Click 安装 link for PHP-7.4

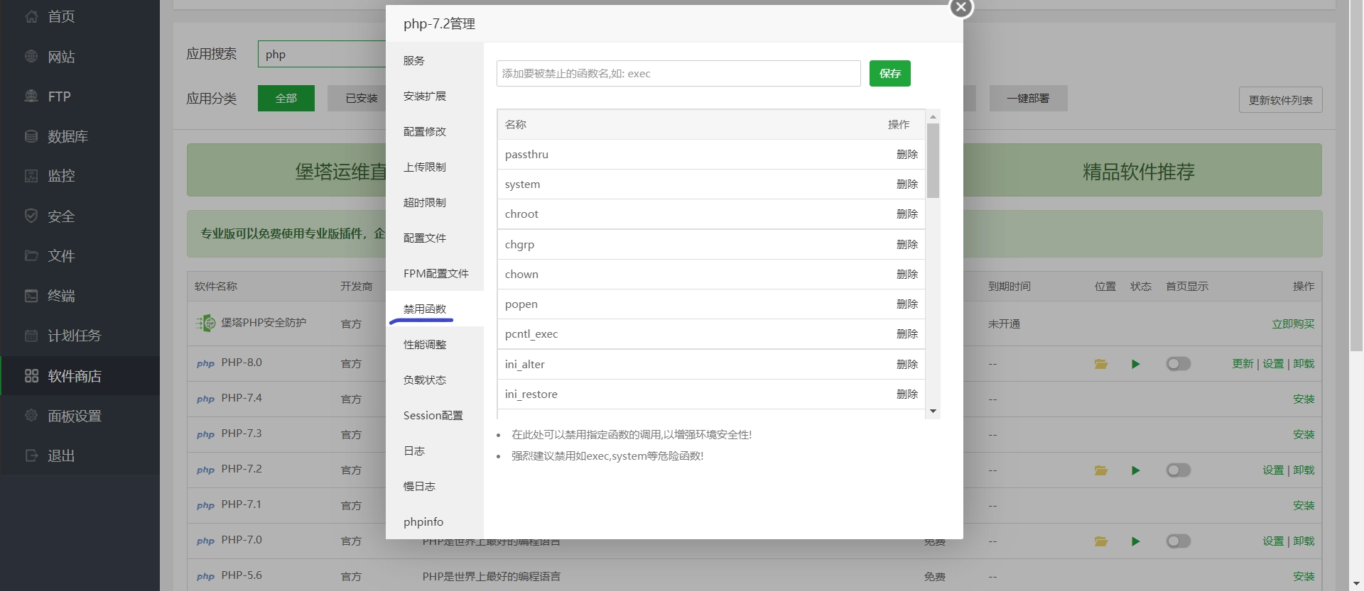coord(1304,399)
